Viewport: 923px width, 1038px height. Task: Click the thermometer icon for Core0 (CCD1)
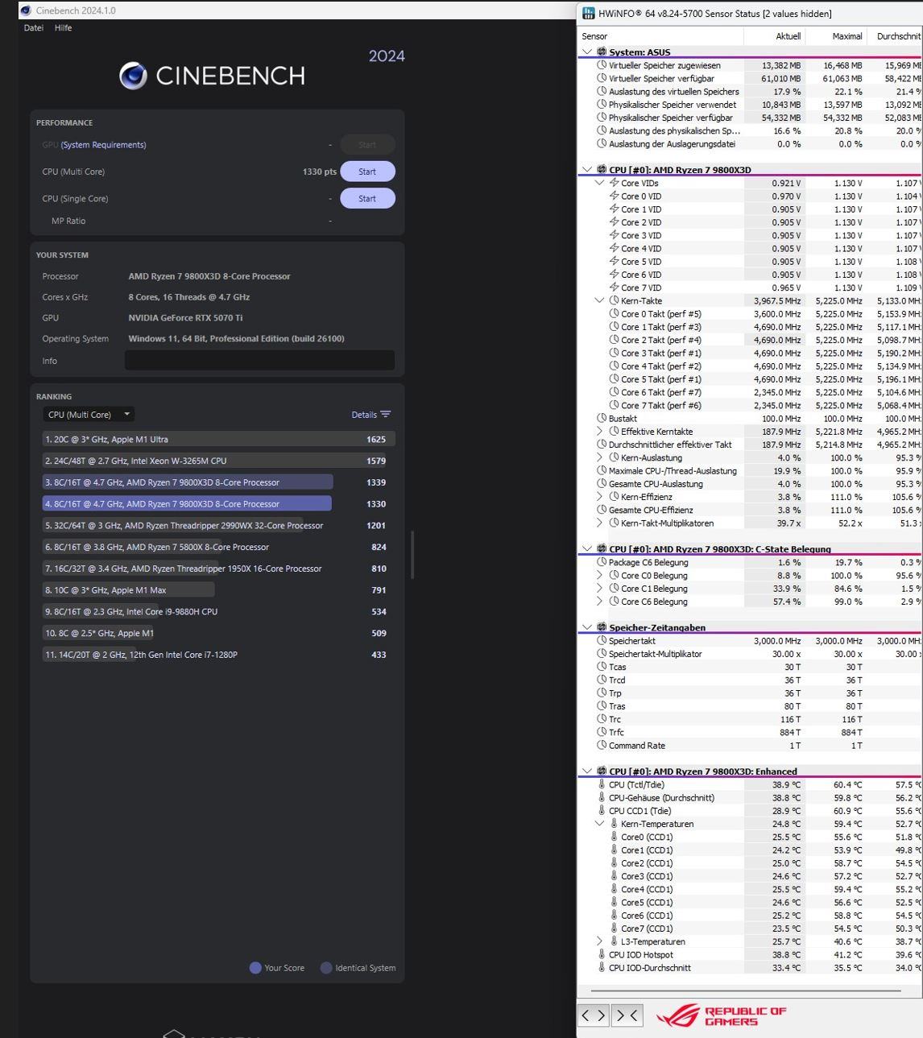614,837
